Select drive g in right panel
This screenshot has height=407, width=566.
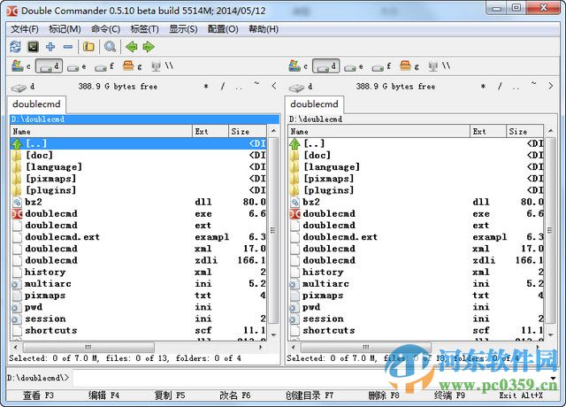(409, 66)
